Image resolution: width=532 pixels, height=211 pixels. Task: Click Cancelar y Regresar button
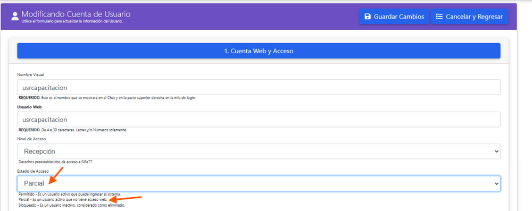click(x=469, y=16)
